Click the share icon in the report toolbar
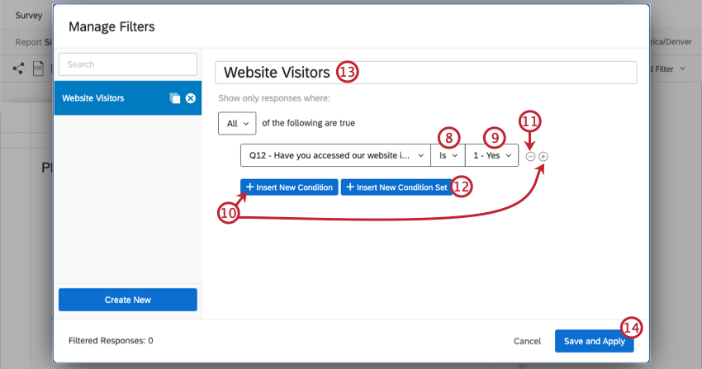 pos(18,69)
